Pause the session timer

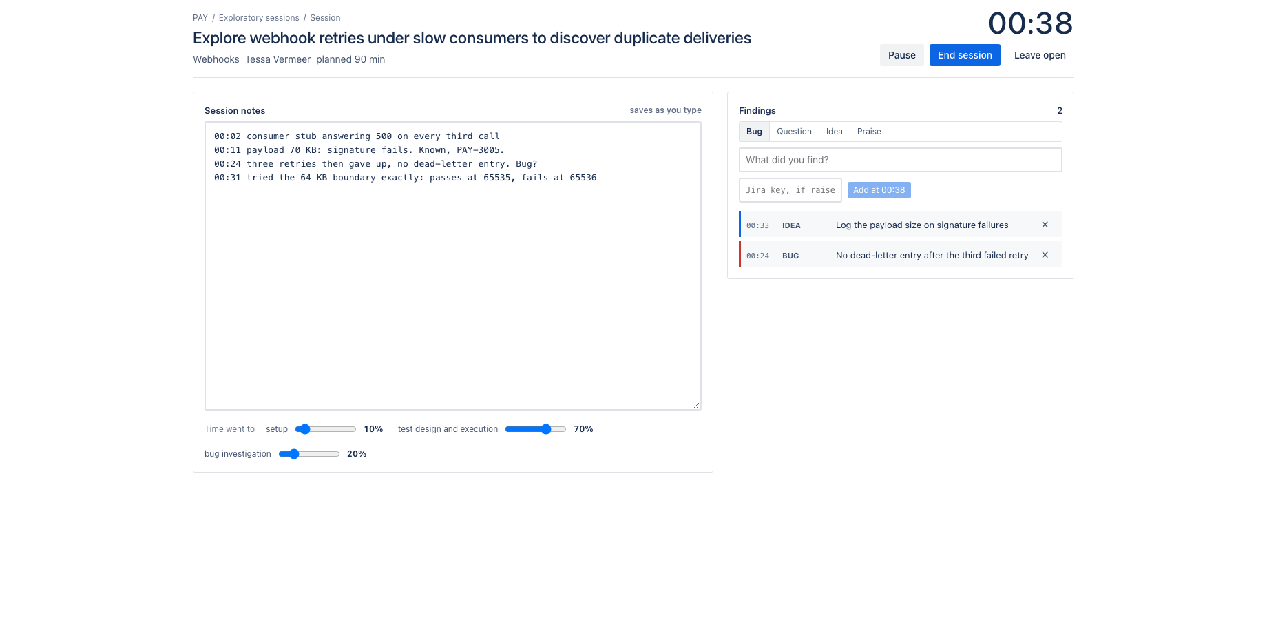pos(901,55)
